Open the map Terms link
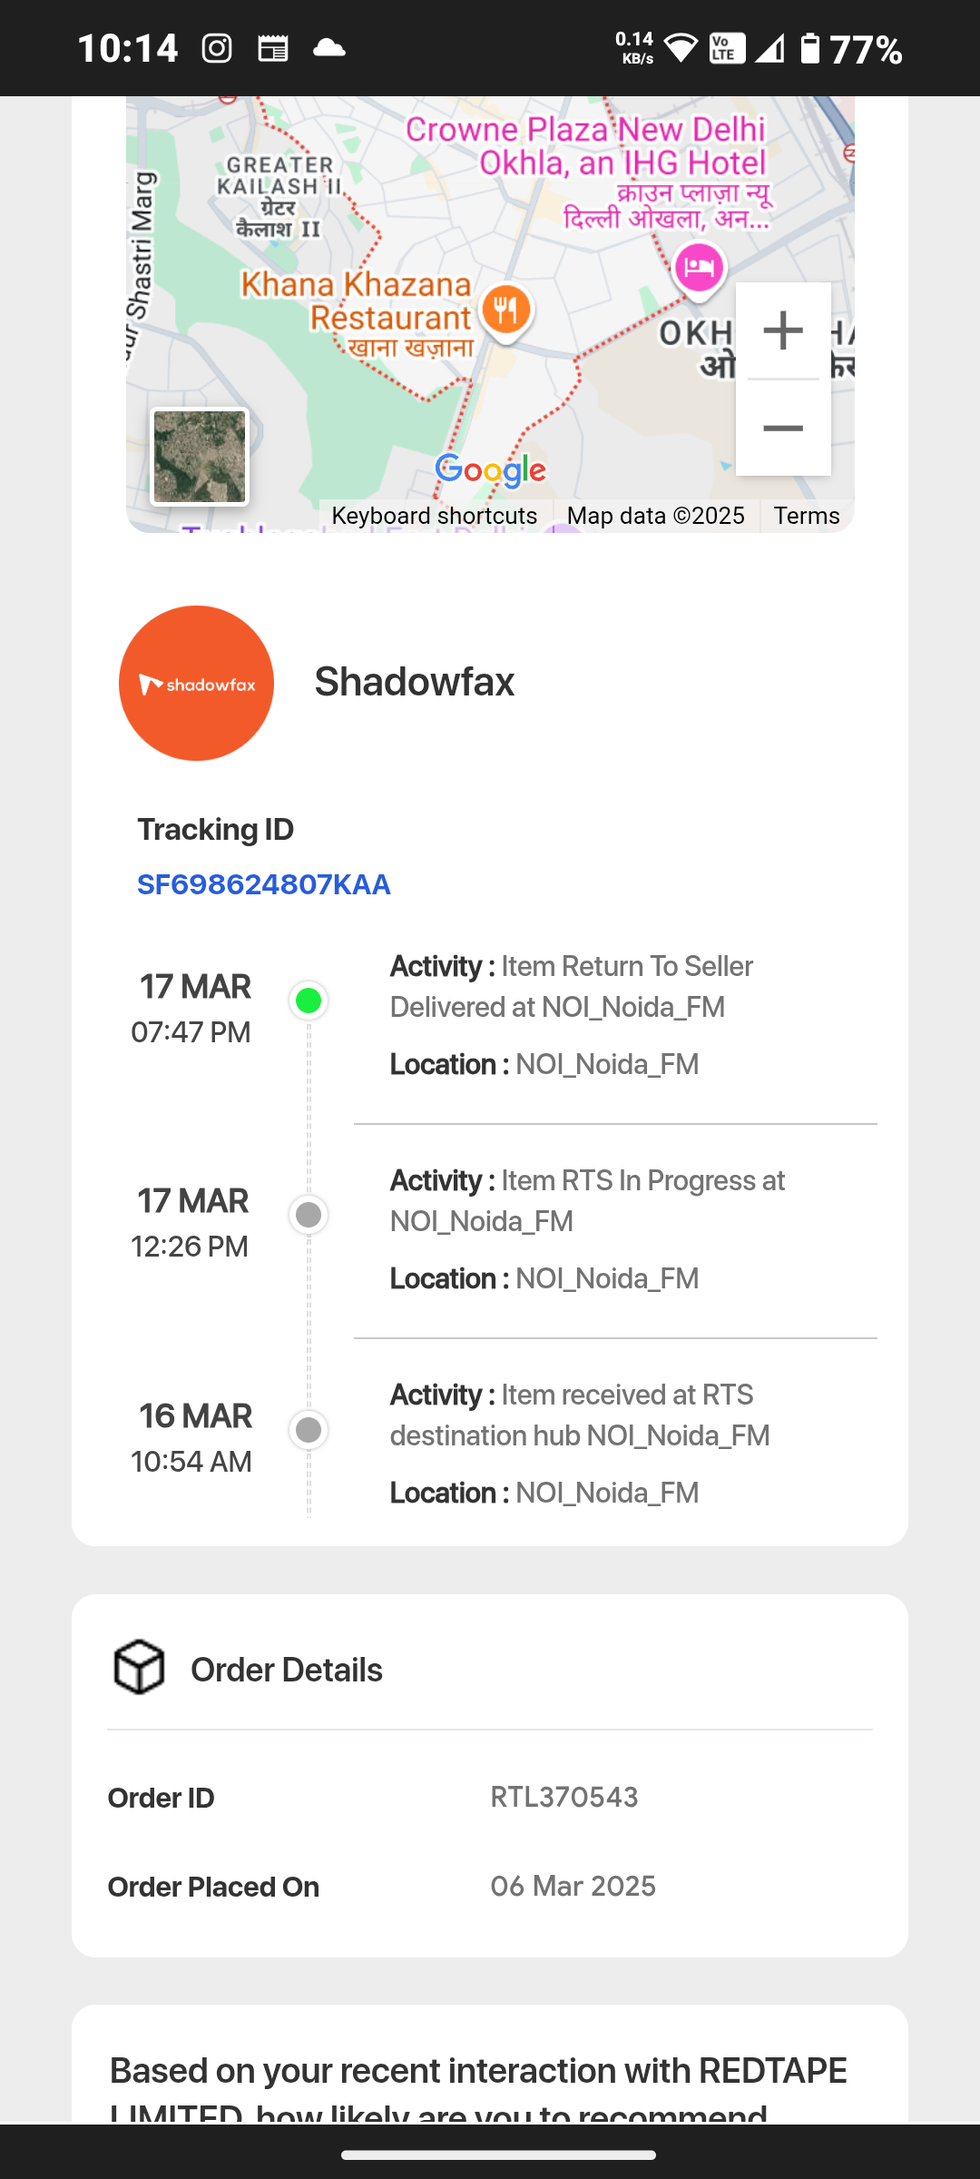The height and width of the screenshot is (2179, 980). 806,516
